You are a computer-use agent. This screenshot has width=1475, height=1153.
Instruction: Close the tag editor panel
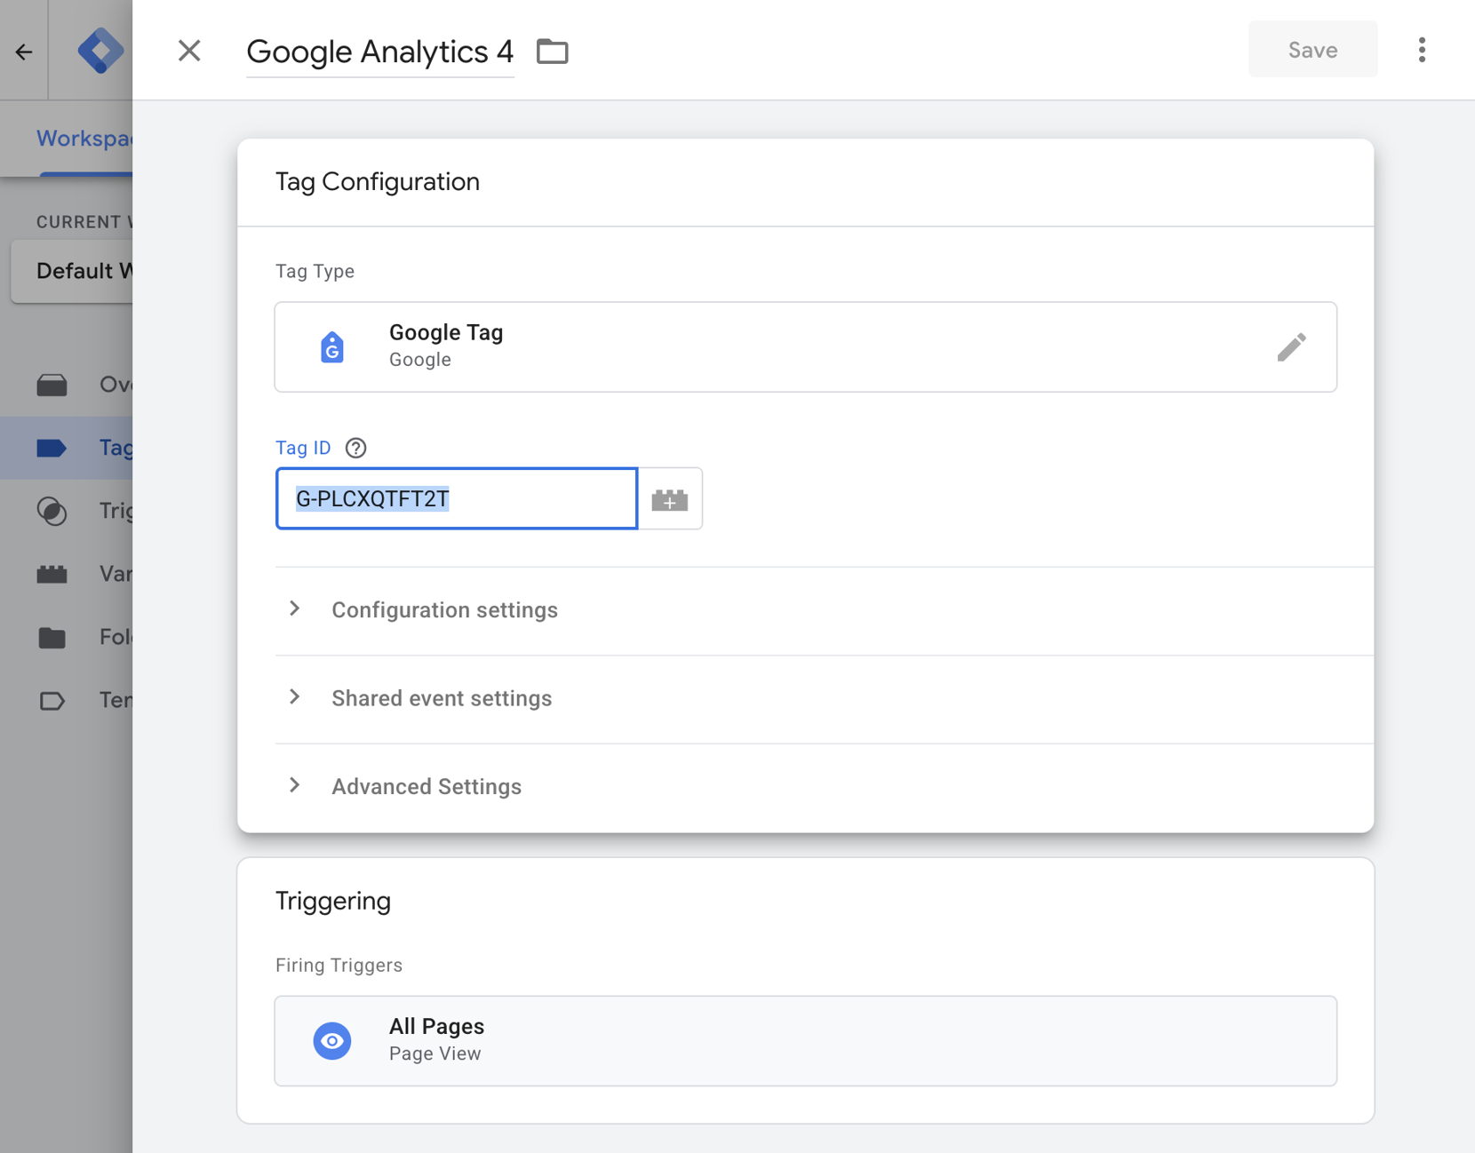[x=189, y=51]
